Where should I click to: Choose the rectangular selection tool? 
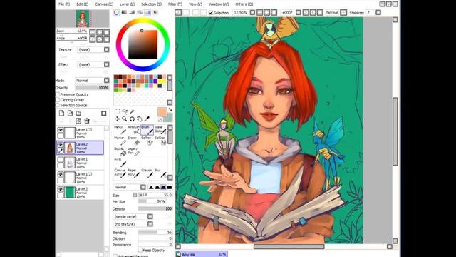pos(117,111)
